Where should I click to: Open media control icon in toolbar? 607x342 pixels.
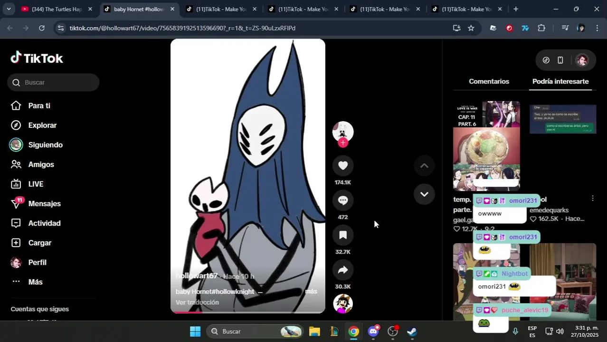pyautogui.click(x=565, y=28)
